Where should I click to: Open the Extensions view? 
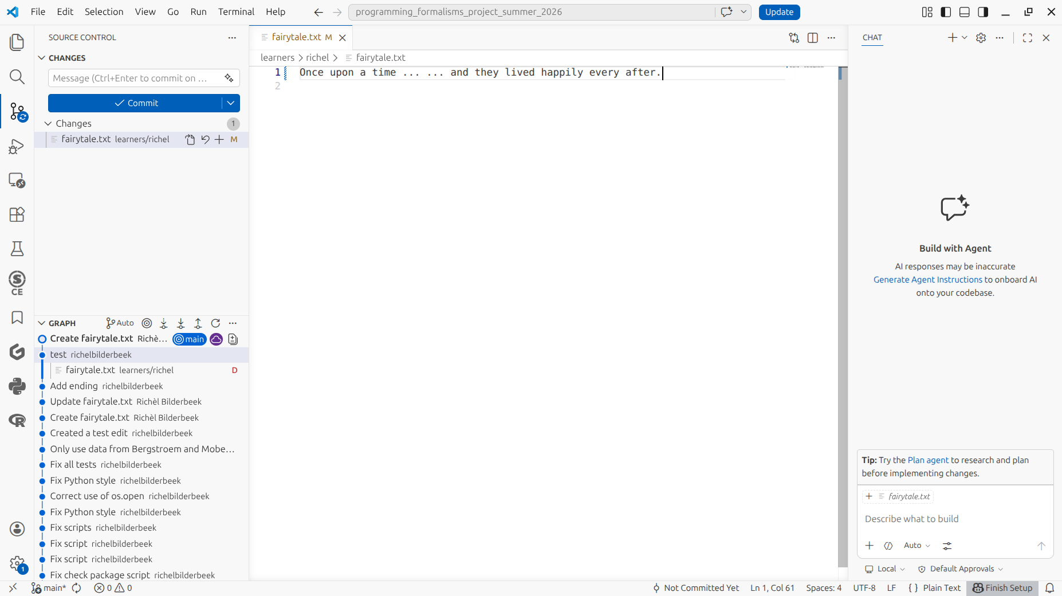point(17,214)
